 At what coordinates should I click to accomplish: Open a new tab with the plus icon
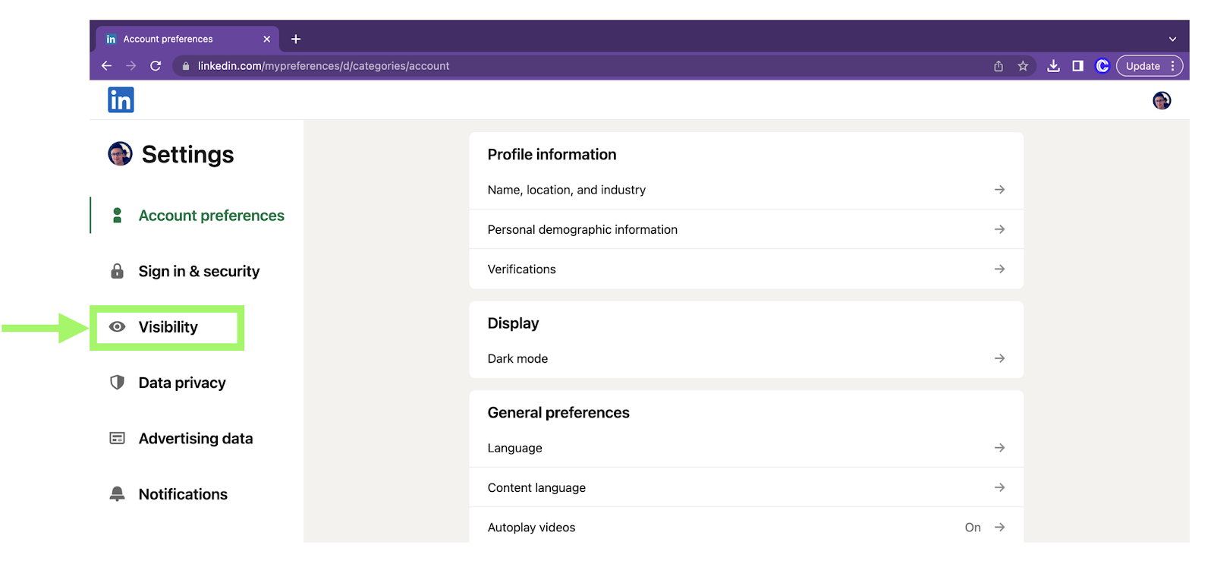pos(296,39)
